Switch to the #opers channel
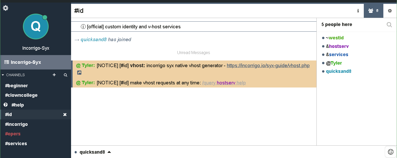Screen dimensions: 397x158 coord(13,134)
